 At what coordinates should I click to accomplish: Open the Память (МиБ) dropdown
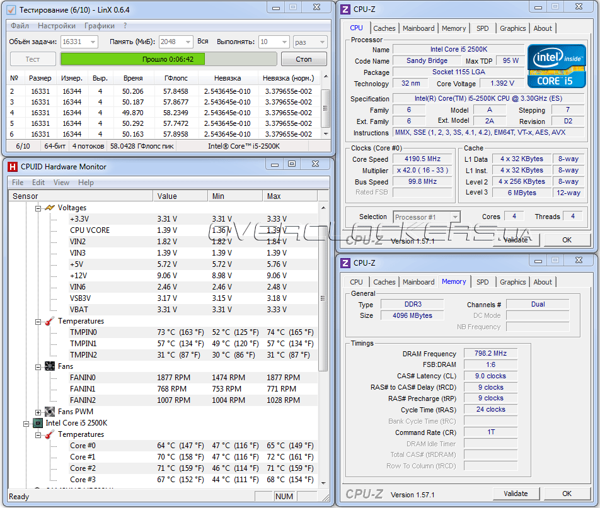tap(188, 42)
